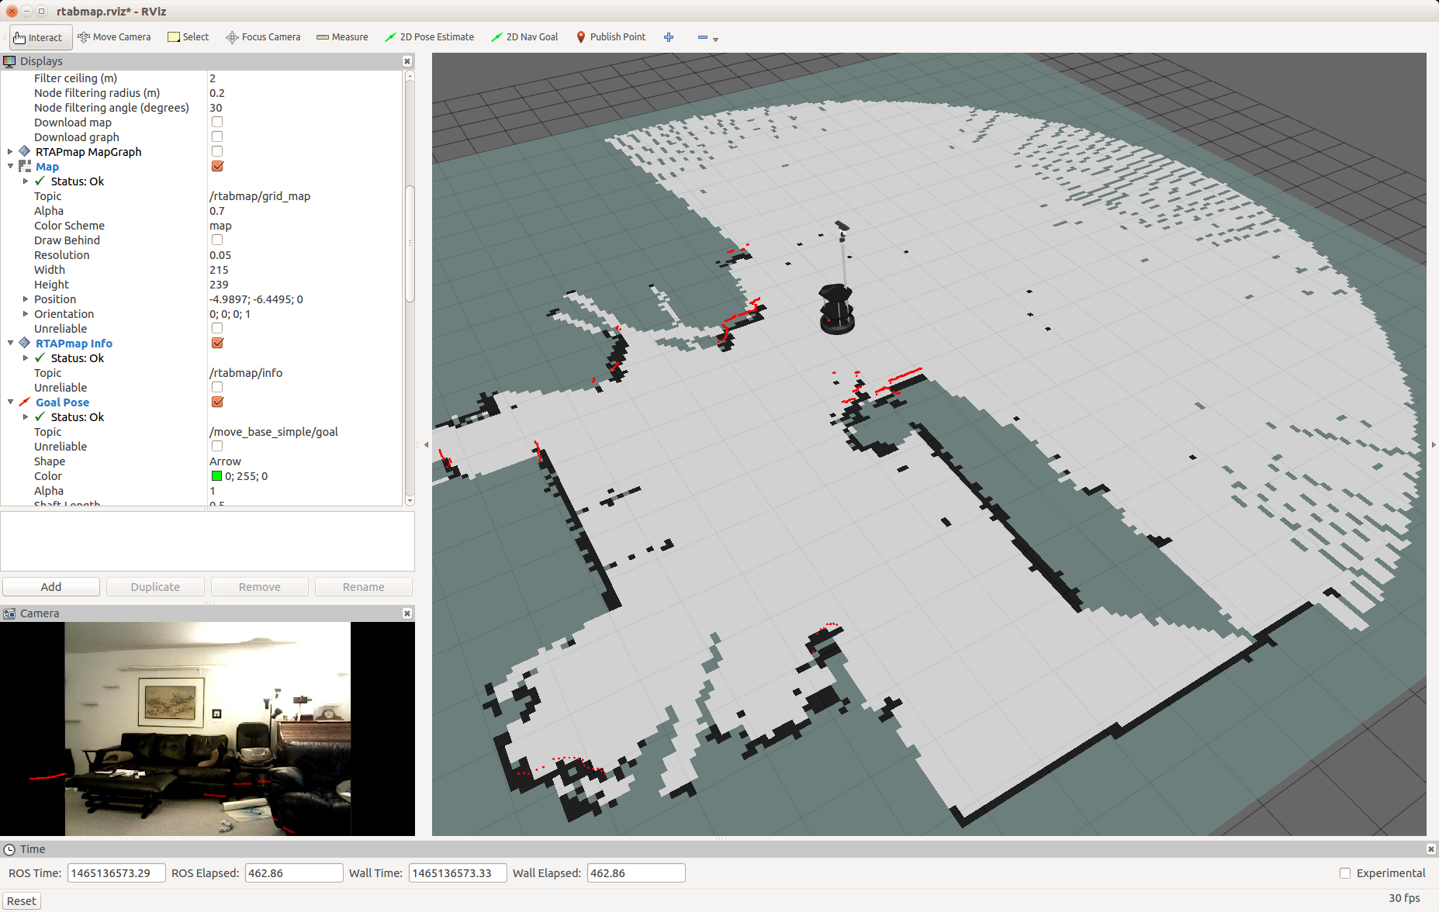Enable the RTAPmap MapGraph display
The height and width of the screenshot is (912, 1439).
click(217, 152)
